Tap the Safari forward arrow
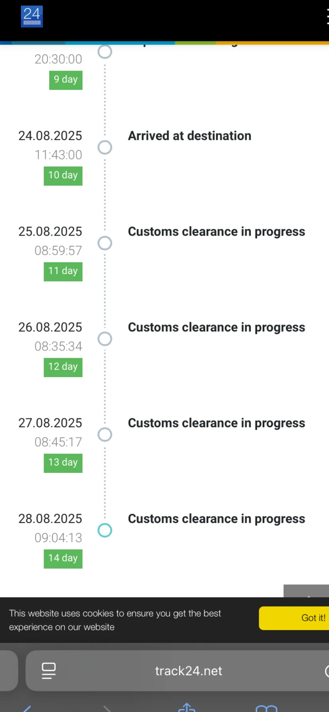 [x=107, y=708]
